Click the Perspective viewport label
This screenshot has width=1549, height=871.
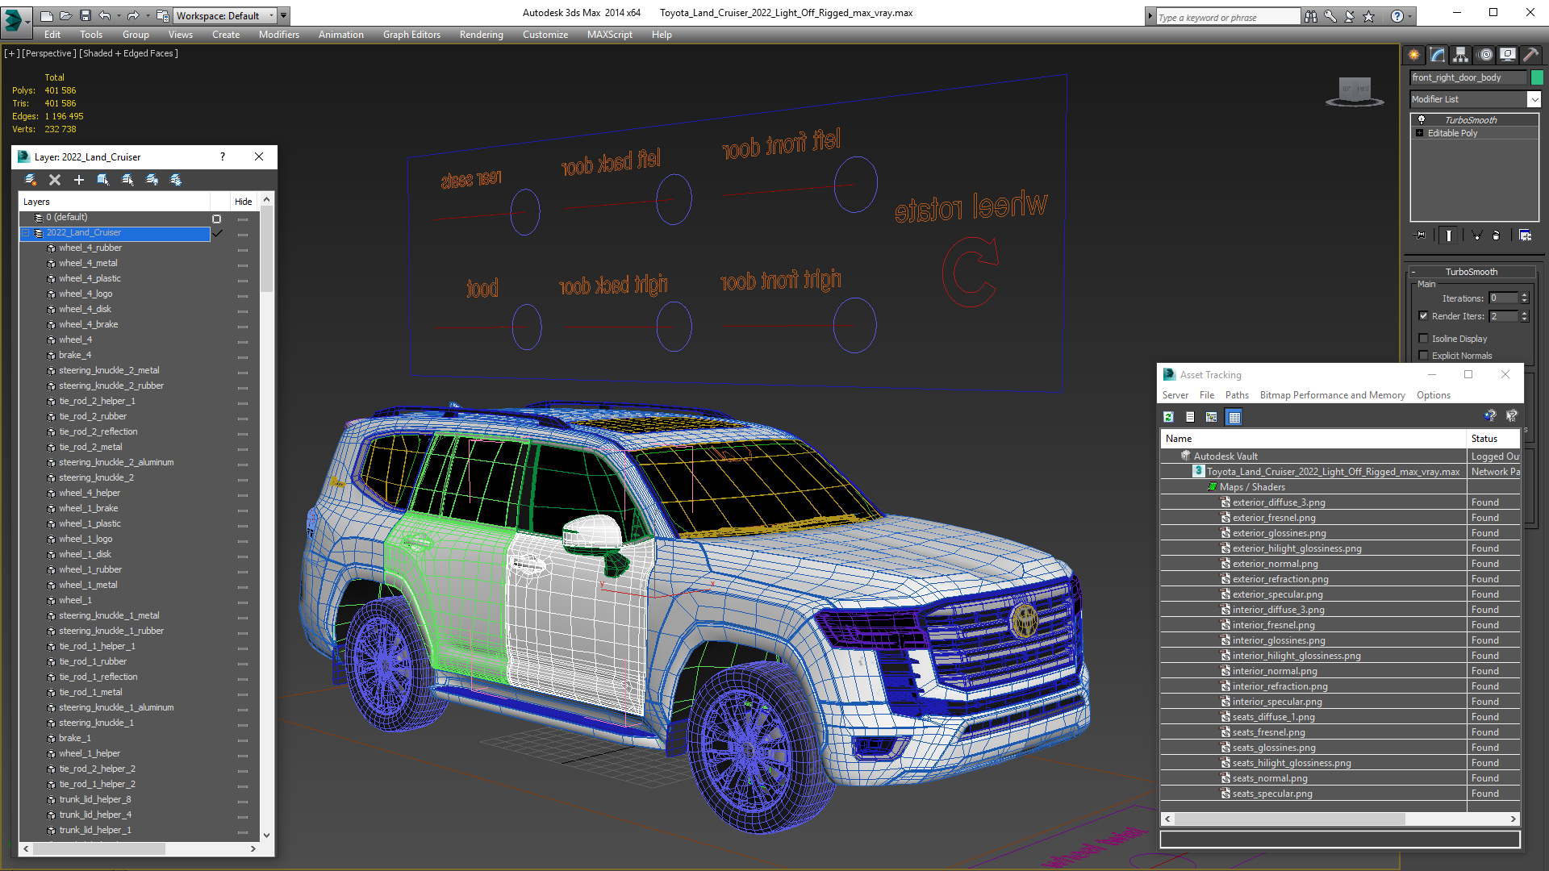point(49,53)
